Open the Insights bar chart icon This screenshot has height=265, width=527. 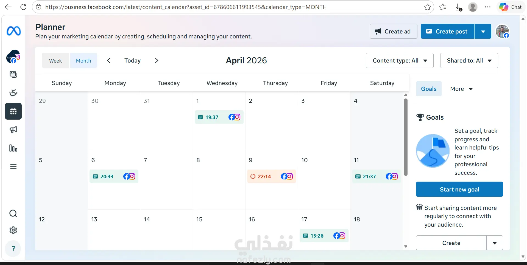[13, 148]
